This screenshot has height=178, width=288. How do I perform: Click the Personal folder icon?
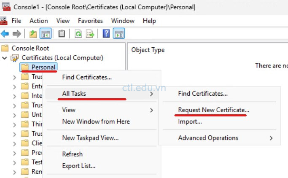click(25, 67)
